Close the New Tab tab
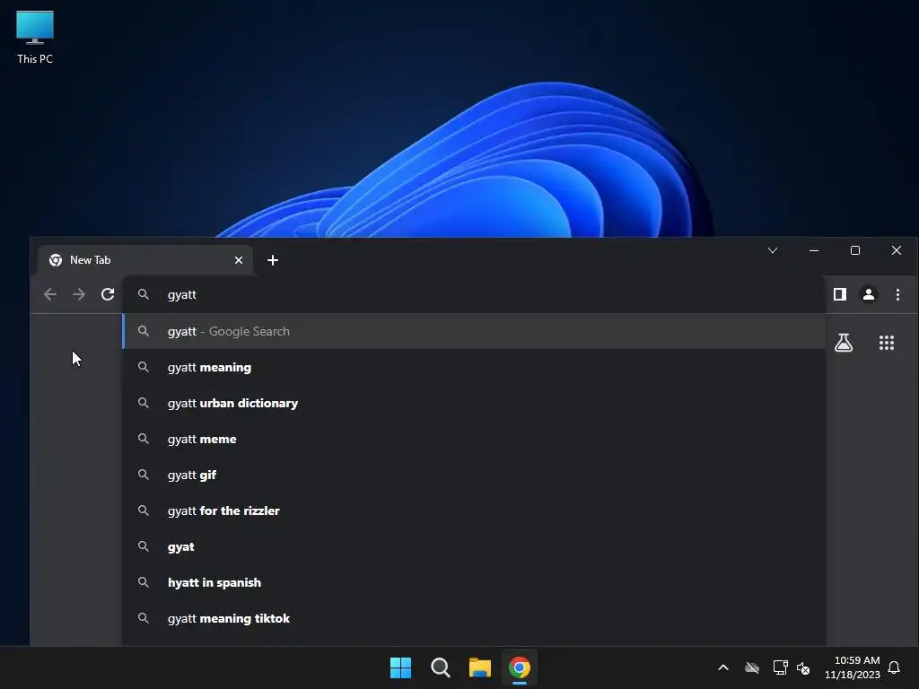This screenshot has width=919, height=689. tap(239, 260)
